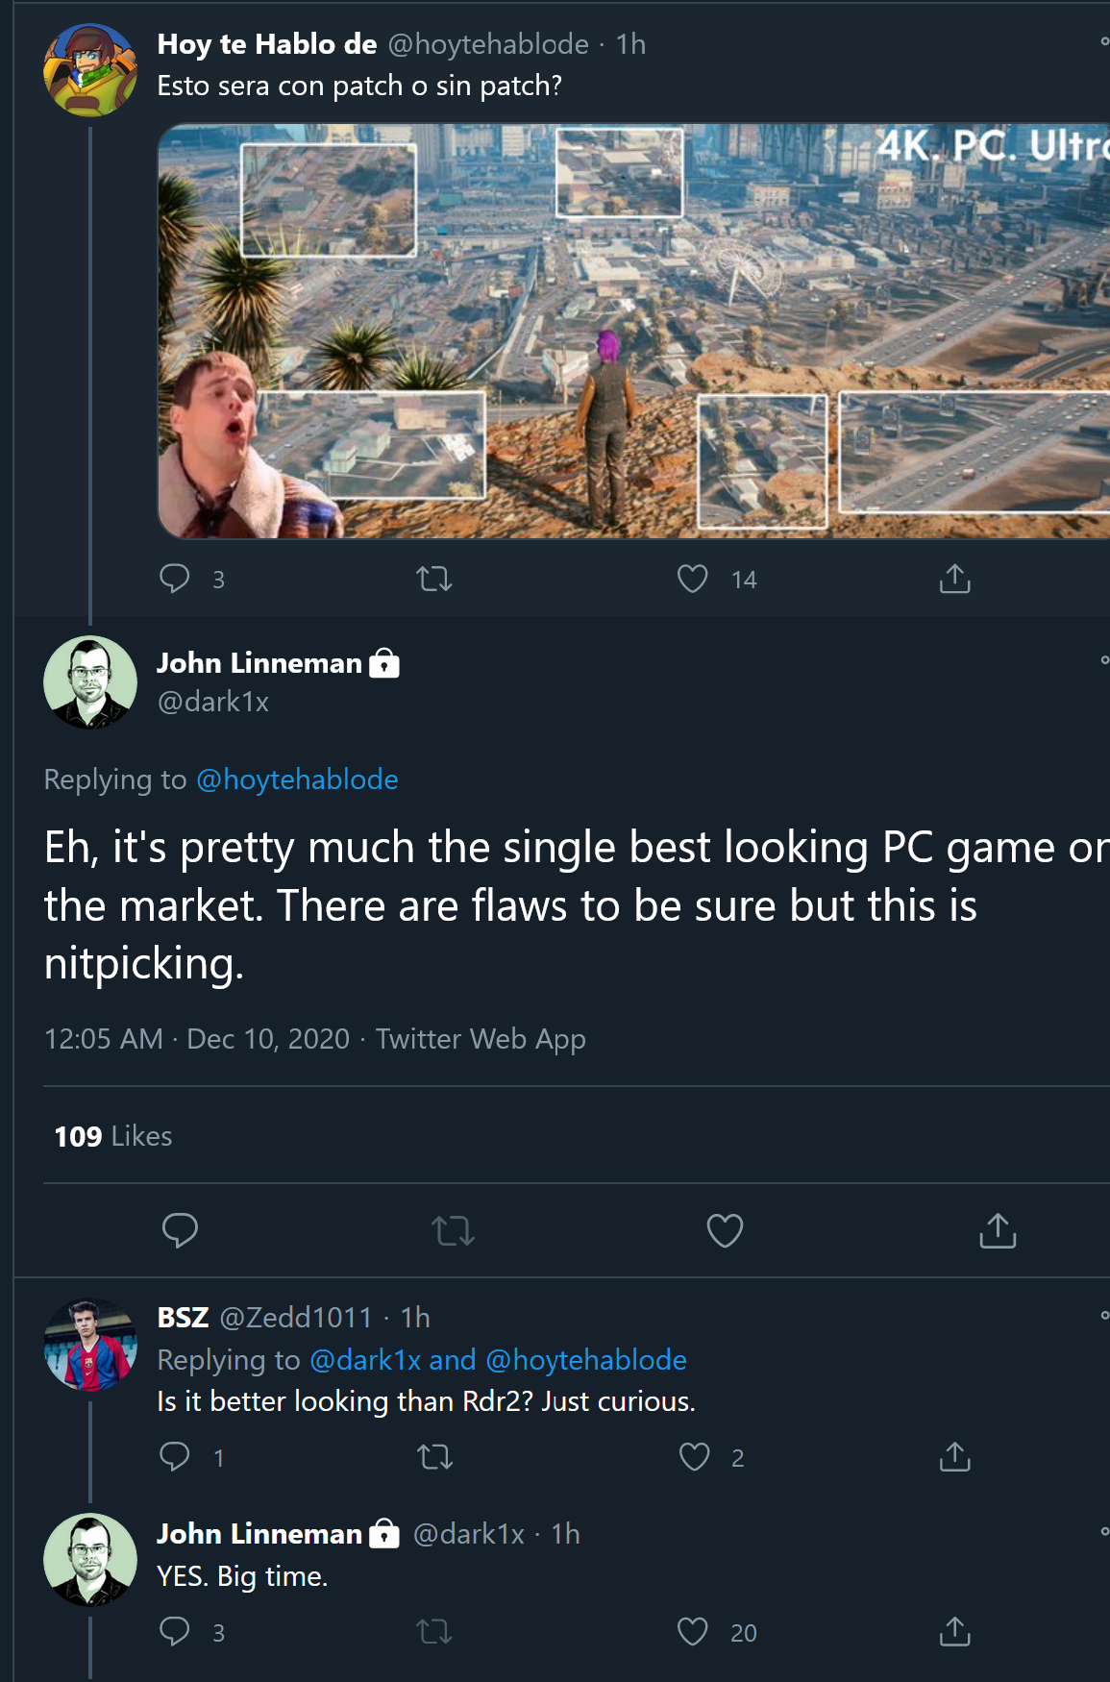Share John Linneman's main tweet
Viewport: 1110px width, 1682px height.
[998, 1230]
